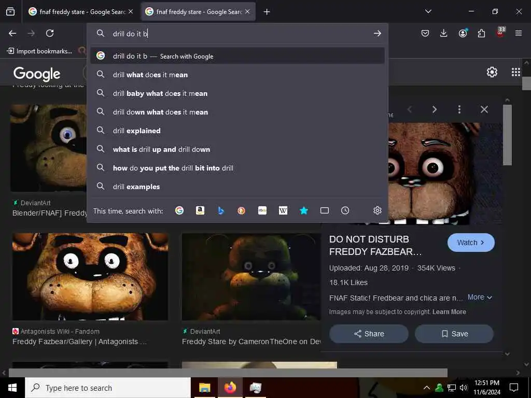
Task: Go back one page
Action: click(x=12, y=33)
